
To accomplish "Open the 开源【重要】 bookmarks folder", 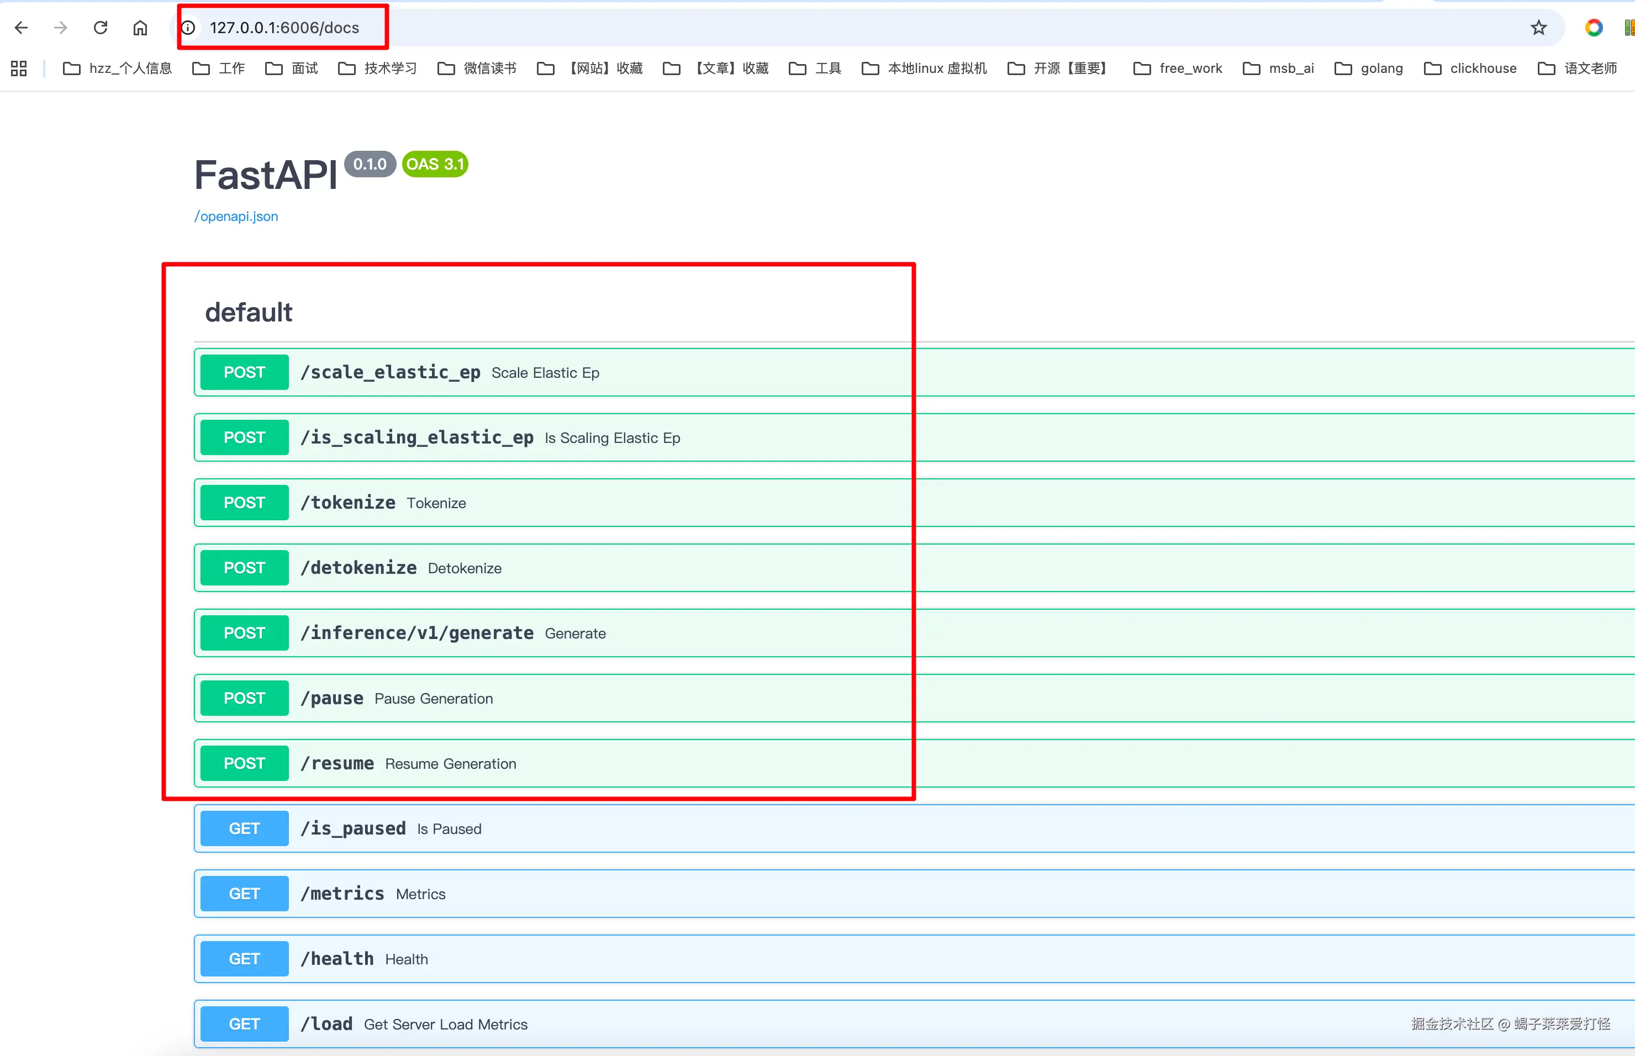I will (1058, 68).
